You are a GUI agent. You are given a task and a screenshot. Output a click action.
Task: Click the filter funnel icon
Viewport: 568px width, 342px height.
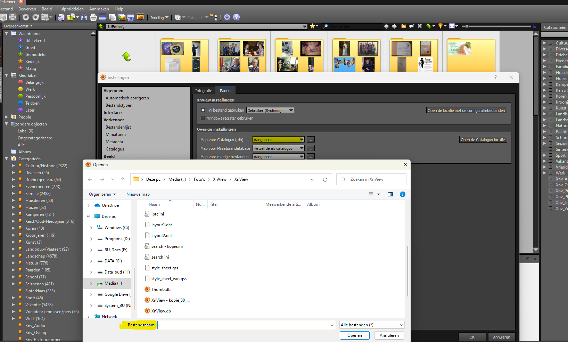(x=441, y=26)
